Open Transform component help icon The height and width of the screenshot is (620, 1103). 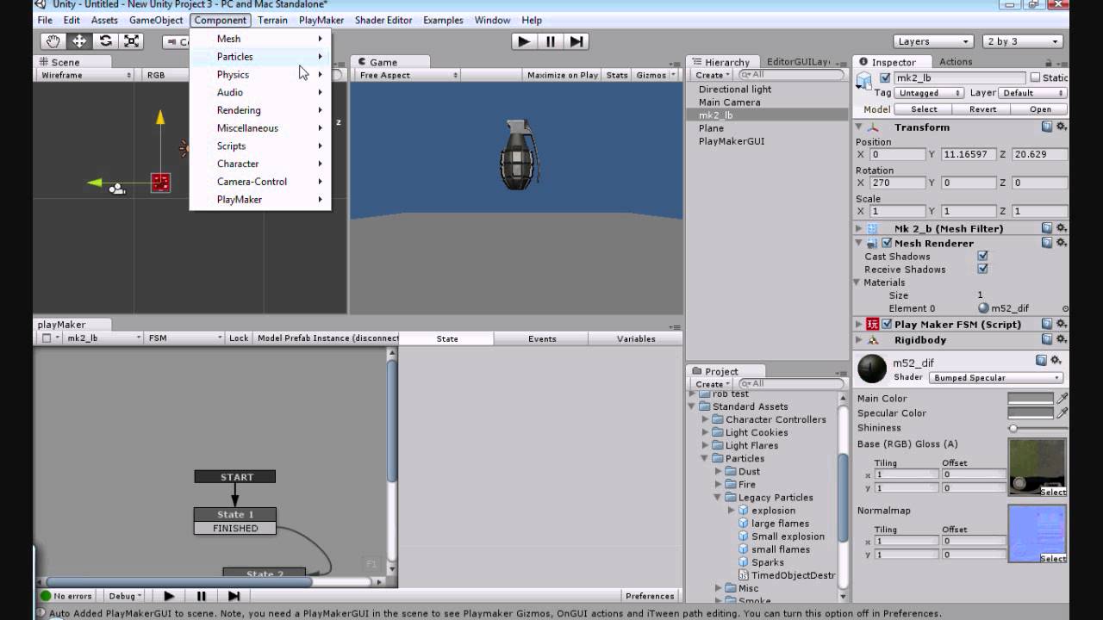click(x=1047, y=127)
